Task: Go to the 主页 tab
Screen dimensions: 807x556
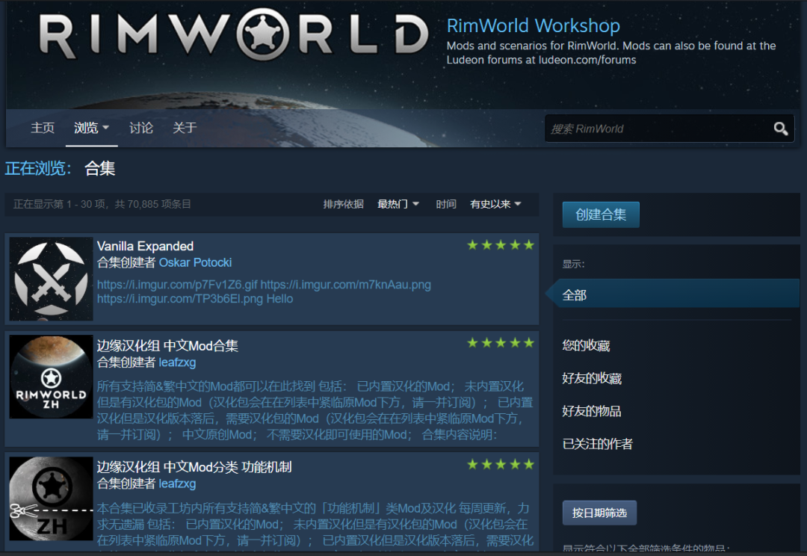Action: [x=43, y=128]
